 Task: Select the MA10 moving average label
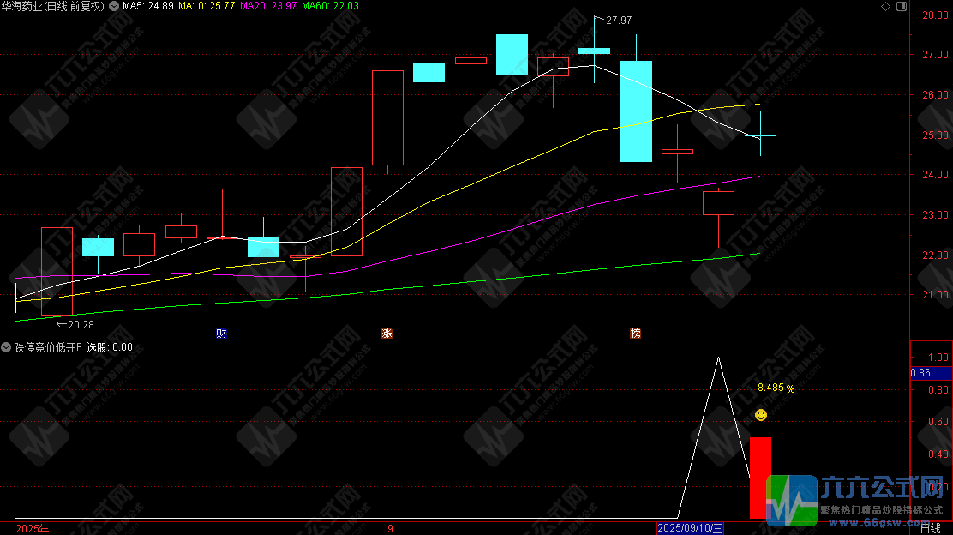coord(208,6)
